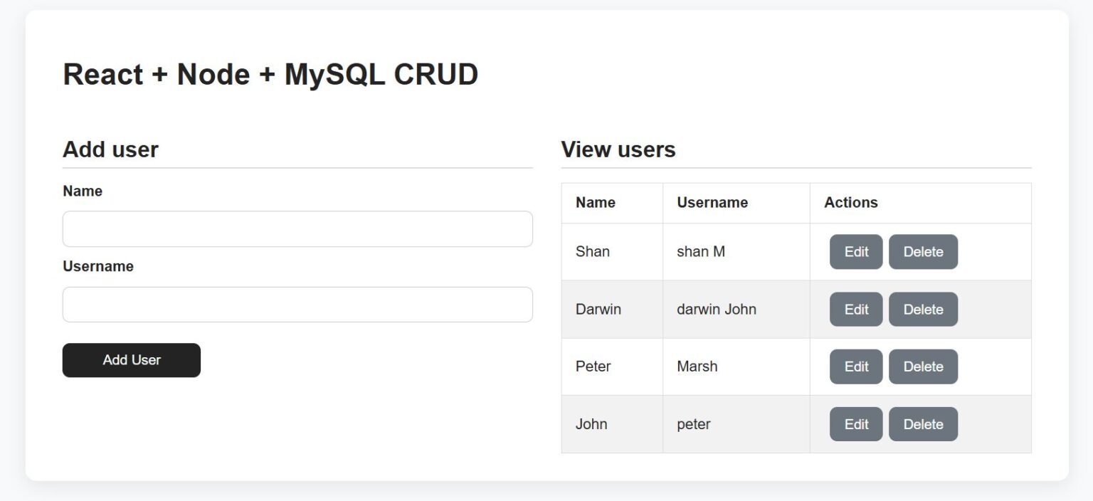Focus the Username text box
Screen dimensions: 1093x501
(x=297, y=305)
